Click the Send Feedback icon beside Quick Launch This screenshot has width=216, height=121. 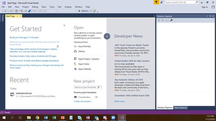point(162,2)
